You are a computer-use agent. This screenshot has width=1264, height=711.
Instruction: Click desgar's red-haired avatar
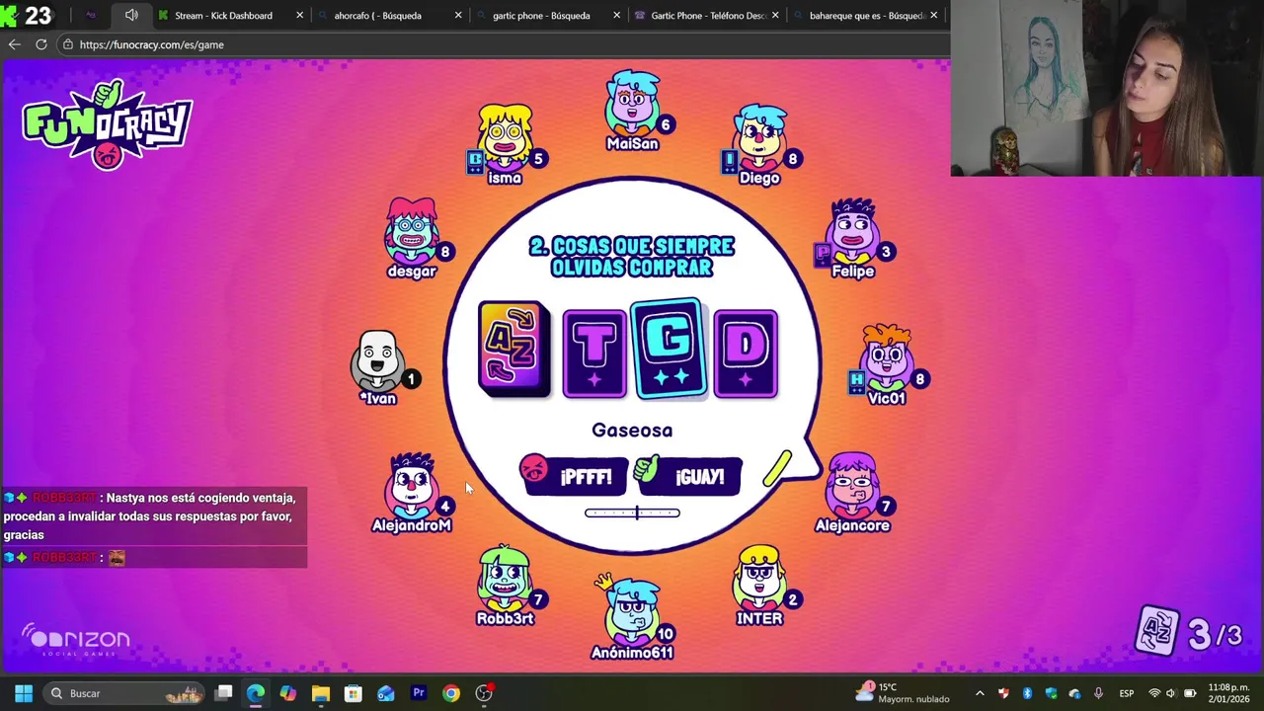(x=412, y=230)
